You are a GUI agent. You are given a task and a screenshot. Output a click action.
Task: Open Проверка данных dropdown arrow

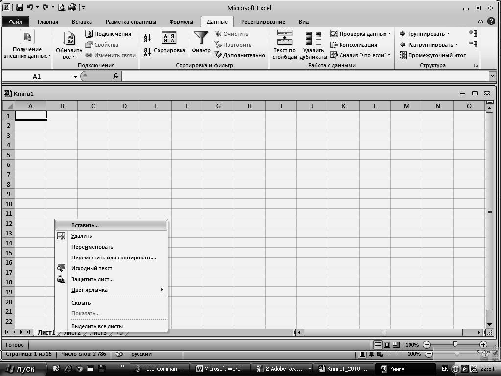pyautogui.click(x=389, y=34)
